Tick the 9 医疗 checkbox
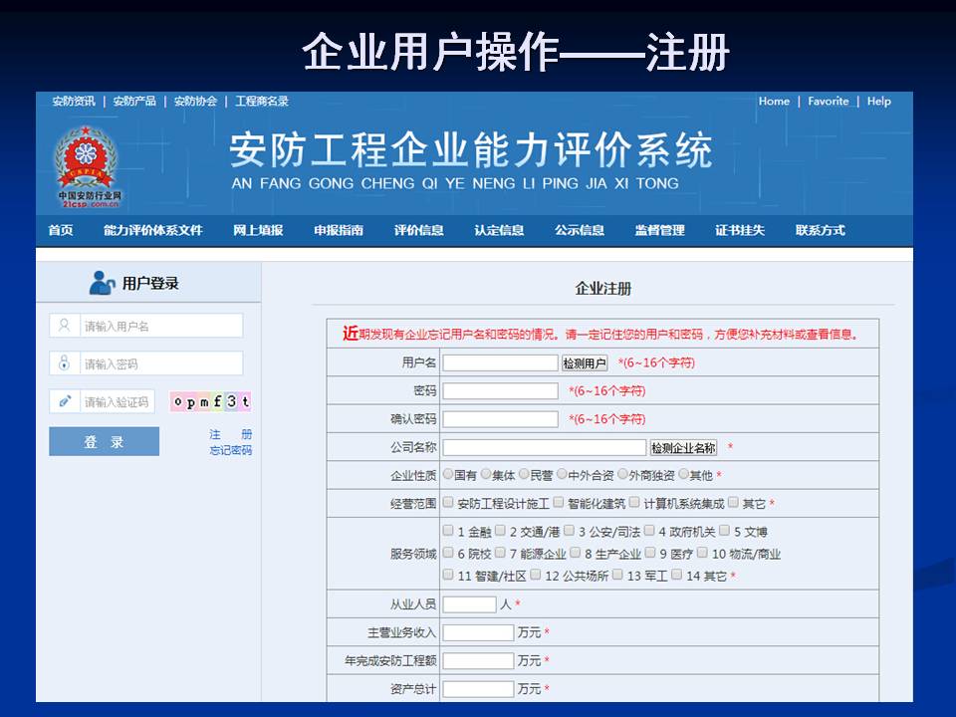This screenshot has height=717, width=956. coord(650,553)
